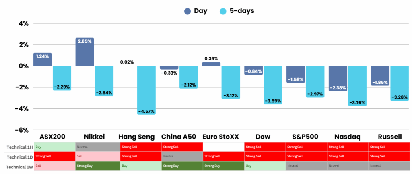The height and width of the screenshot is (174, 412).
Task: Select the Nikkei 2.65% day bar
Action: coord(85,52)
